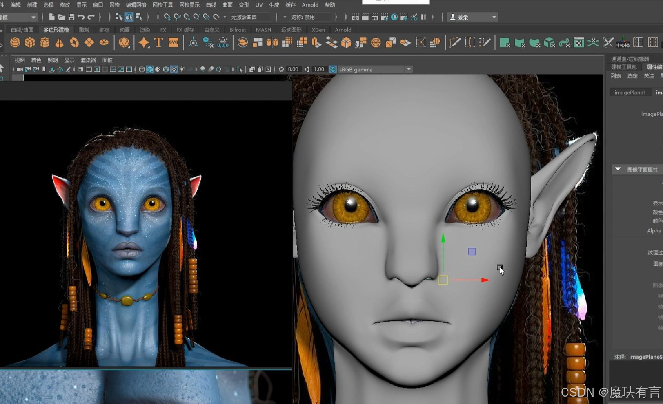Toggle textured display checker icon
This screenshot has height=404, width=663.
(174, 69)
